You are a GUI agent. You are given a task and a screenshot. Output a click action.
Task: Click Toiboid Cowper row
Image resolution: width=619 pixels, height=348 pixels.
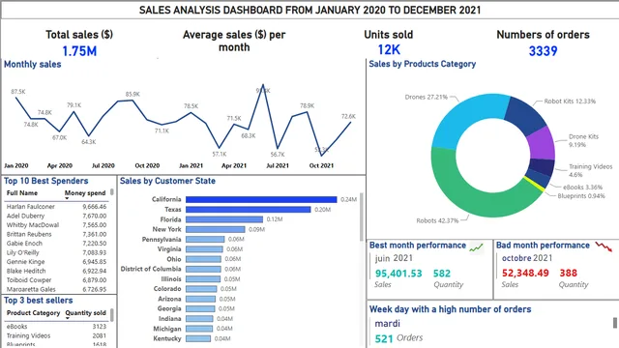[56, 280]
